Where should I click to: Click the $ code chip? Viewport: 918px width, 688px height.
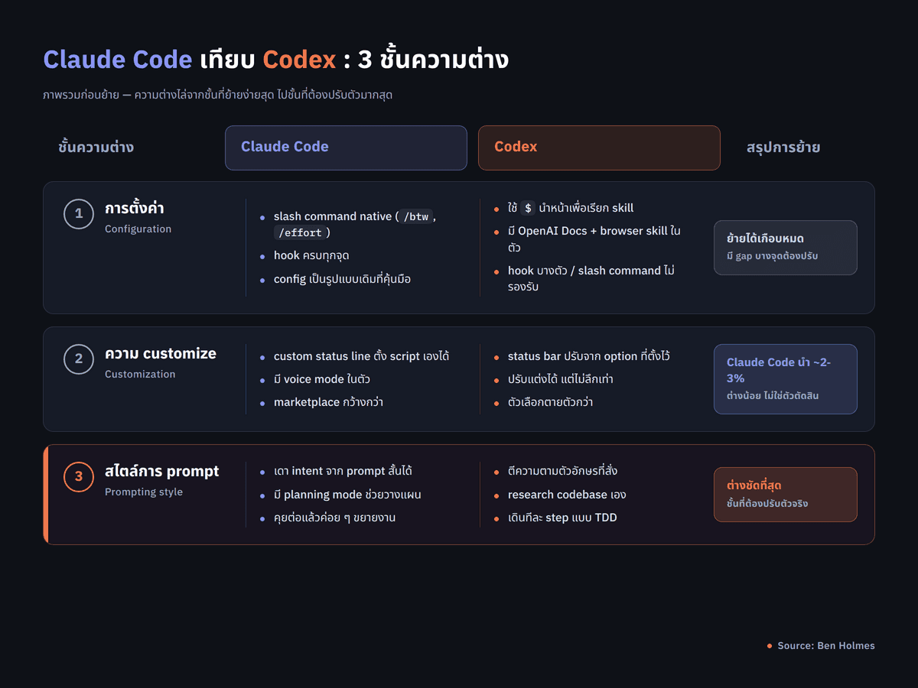(x=528, y=208)
